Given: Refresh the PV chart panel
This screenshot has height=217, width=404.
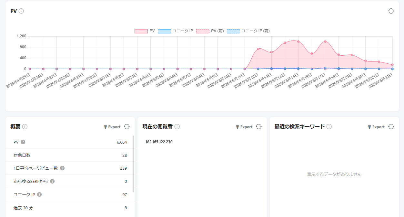Looking at the screenshot, I should click(391, 11).
